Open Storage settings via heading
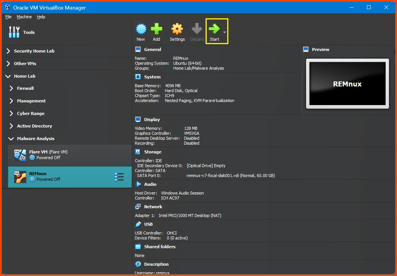Screen dimensions: 397x276 (x=153, y=152)
